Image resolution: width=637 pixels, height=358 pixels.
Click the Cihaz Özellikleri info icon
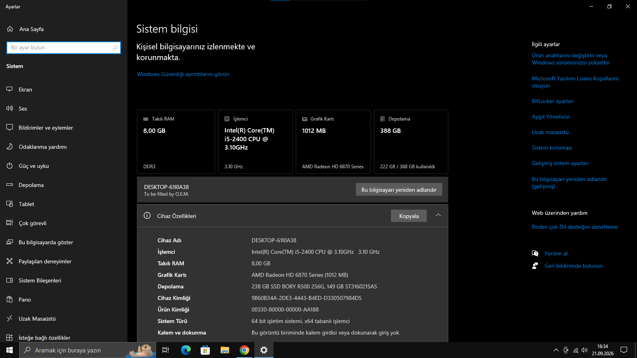pyautogui.click(x=147, y=216)
